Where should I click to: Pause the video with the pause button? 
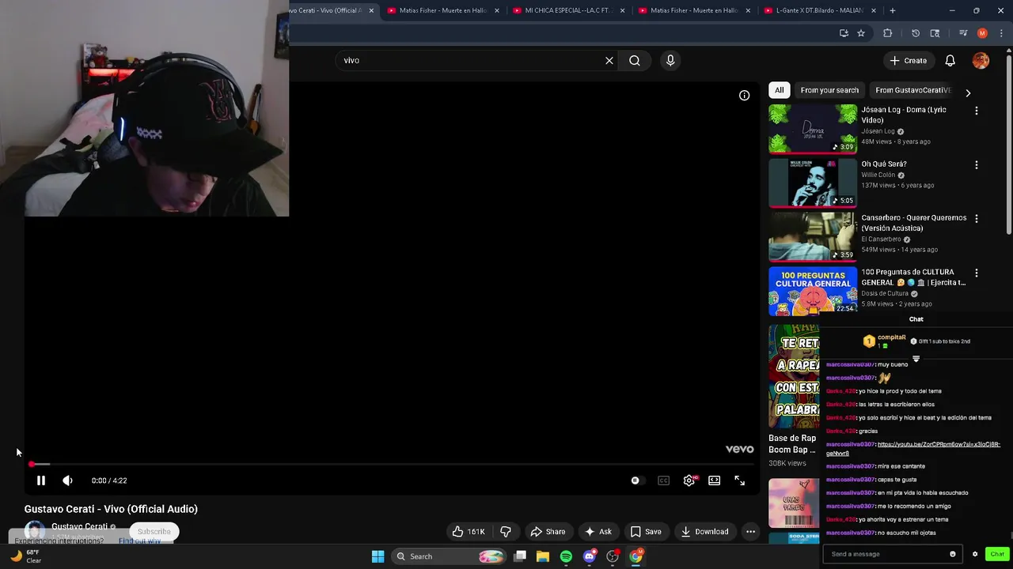click(x=41, y=480)
